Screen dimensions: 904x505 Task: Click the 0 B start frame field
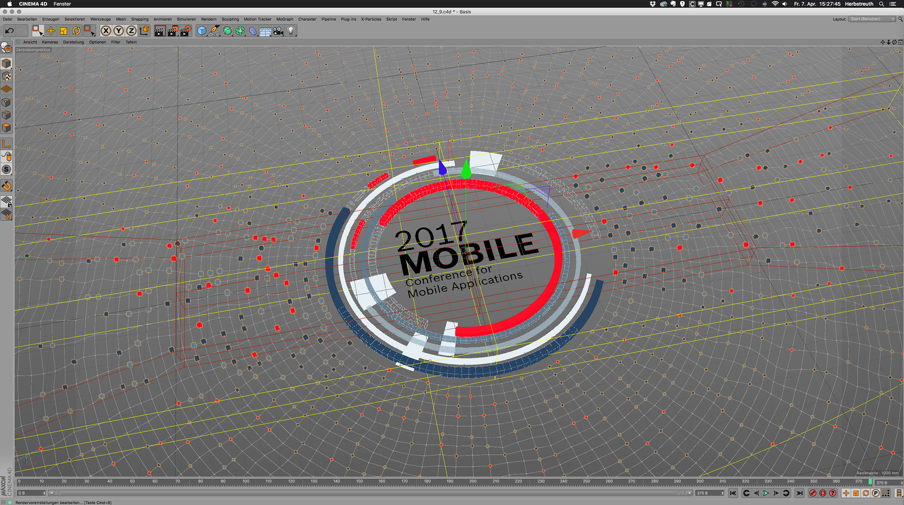click(31, 493)
